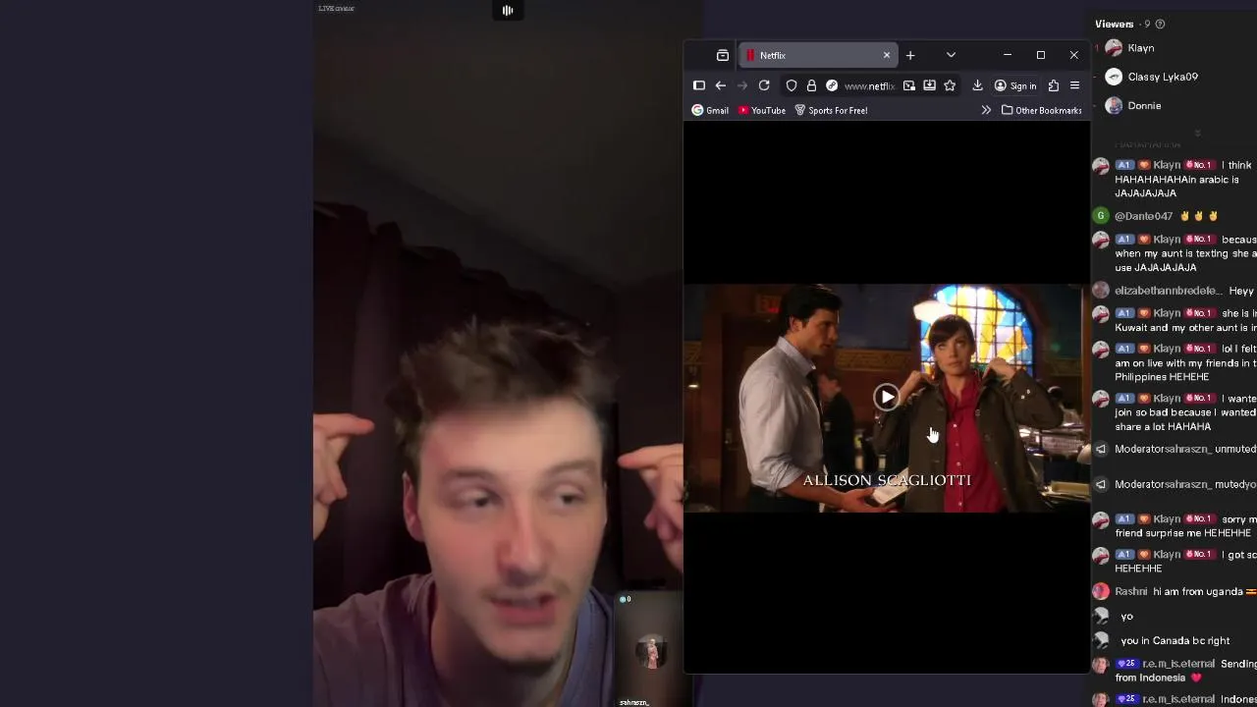Open the Other Bookmarks folder
The image size is (1257, 707).
point(1041,110)
